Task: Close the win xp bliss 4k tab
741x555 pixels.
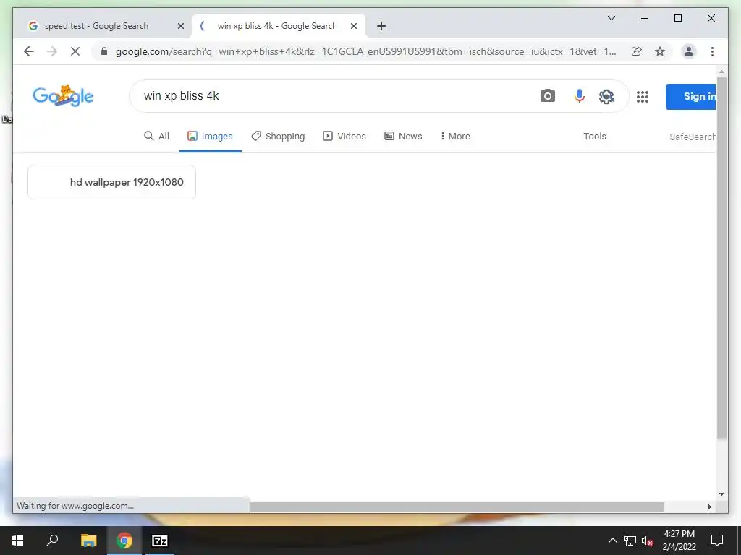Action: click(353, 26)
